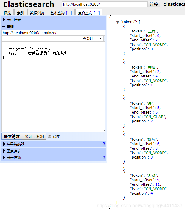Expand the 历史记录 section
The width and height of the screenshot is (185, 211).
[54, 20]
